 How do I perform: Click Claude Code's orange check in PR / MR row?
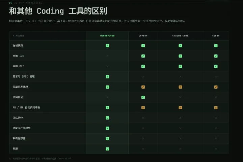(180, 108)
